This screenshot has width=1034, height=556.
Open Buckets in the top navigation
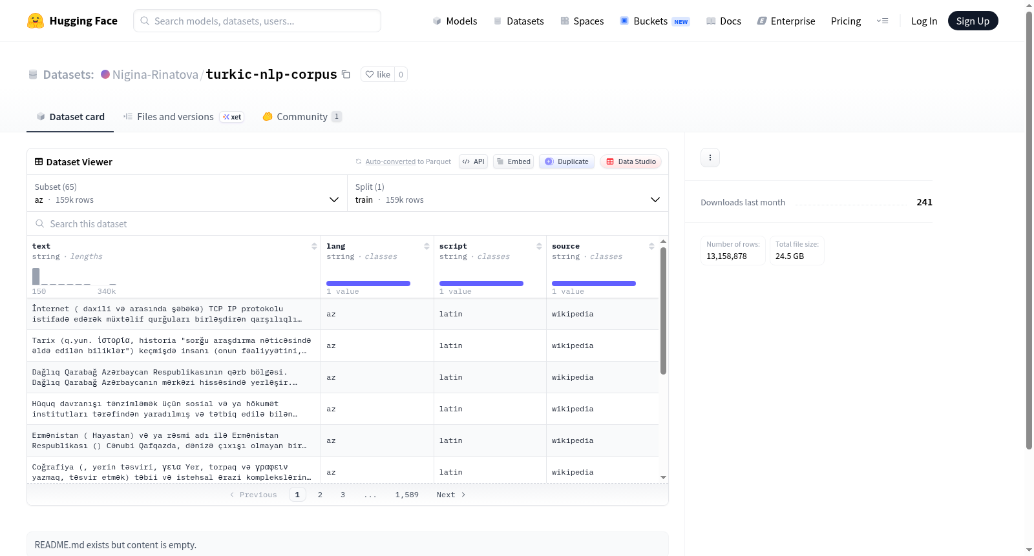coord(655,21)
